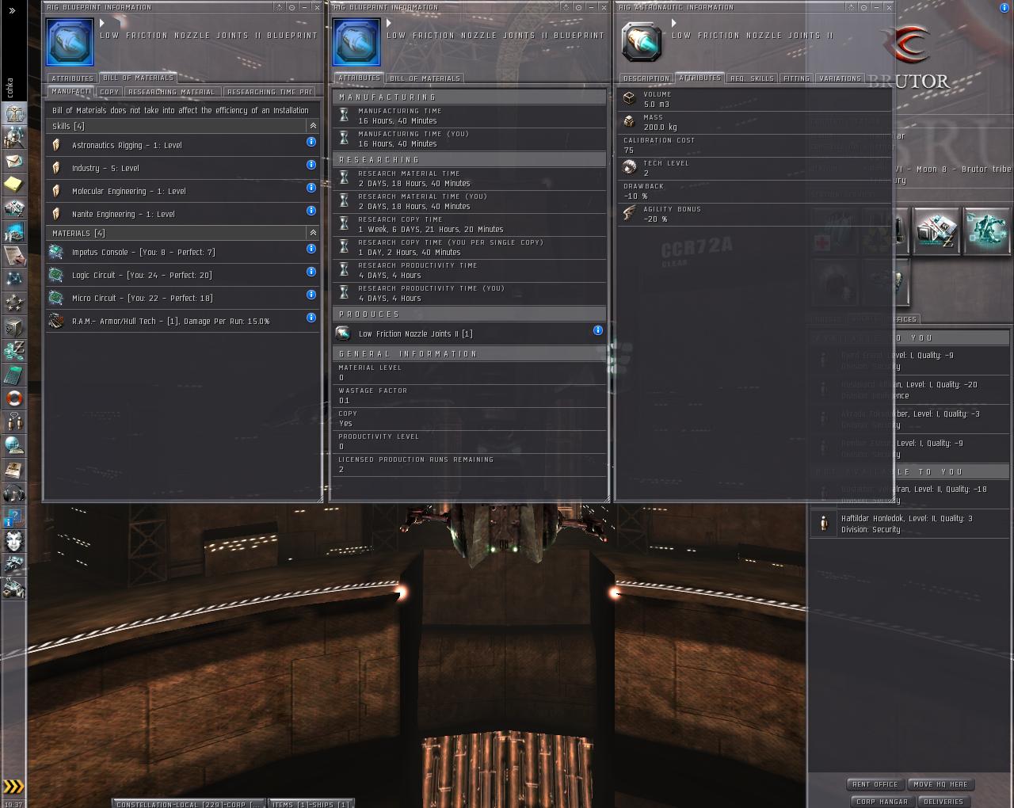Click the red lifebuoy help icon
Screen dimensions: 1014x808
[14, 398]
